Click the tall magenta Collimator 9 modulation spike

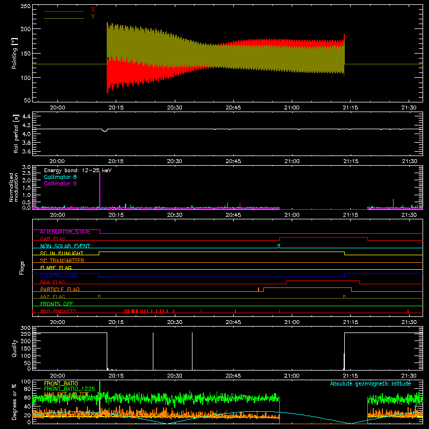[x=100, y=190]
